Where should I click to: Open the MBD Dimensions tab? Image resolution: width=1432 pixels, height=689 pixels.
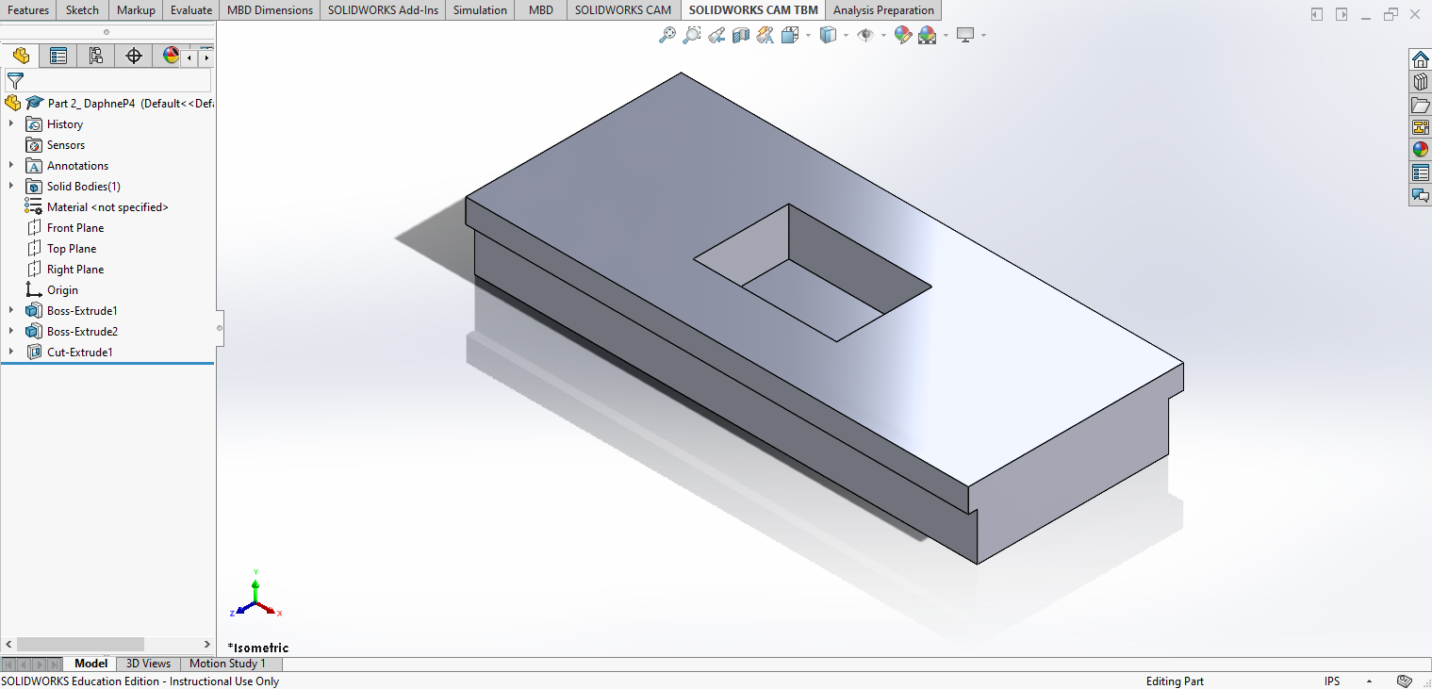271,10
